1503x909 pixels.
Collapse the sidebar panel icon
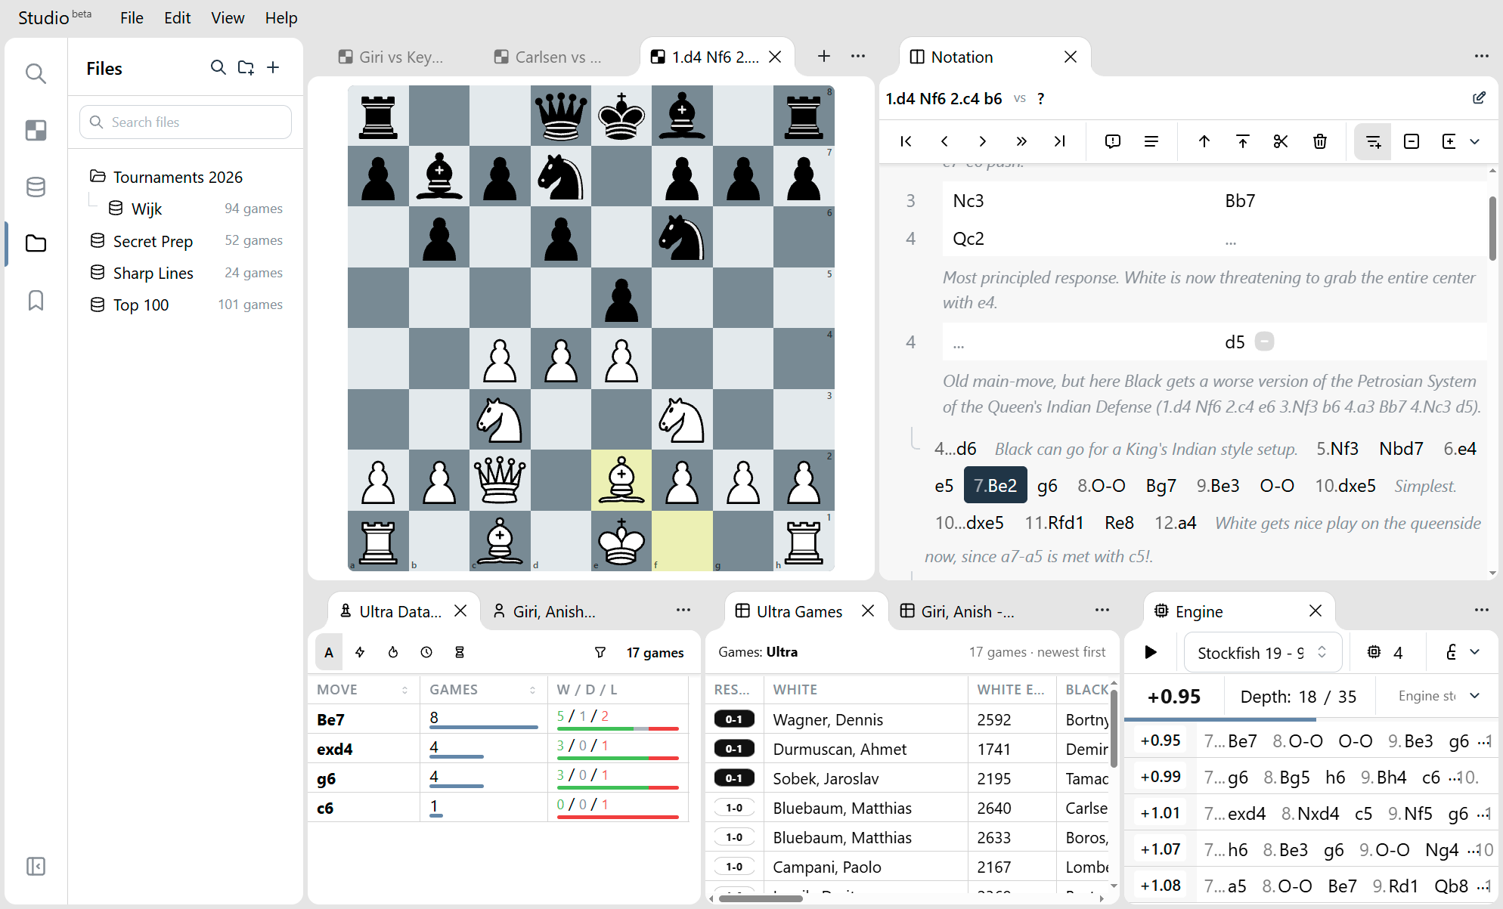[36, 866]
